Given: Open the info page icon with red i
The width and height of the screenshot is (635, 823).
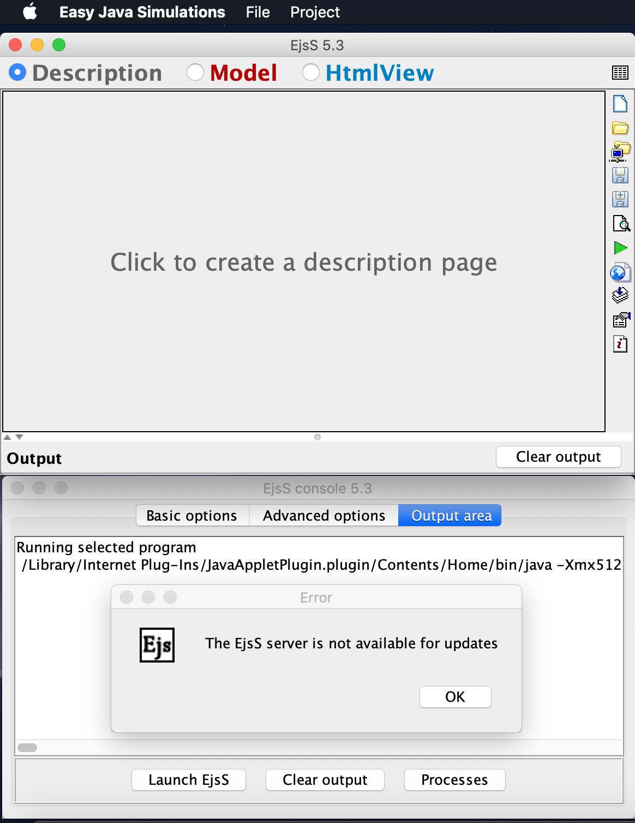Looking at the screenshot, I should coord(620,344).
